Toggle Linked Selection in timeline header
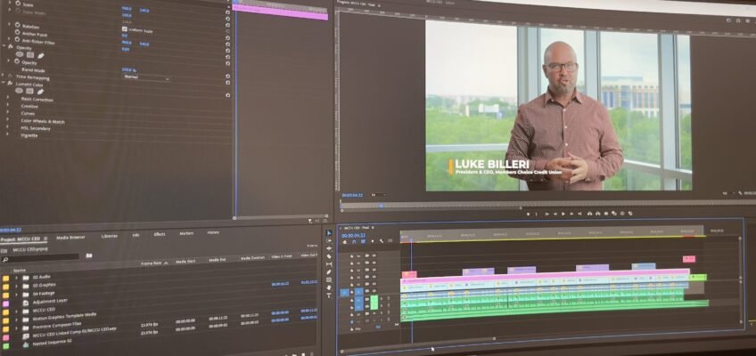 pyautogui.click(x=363, y=241)
